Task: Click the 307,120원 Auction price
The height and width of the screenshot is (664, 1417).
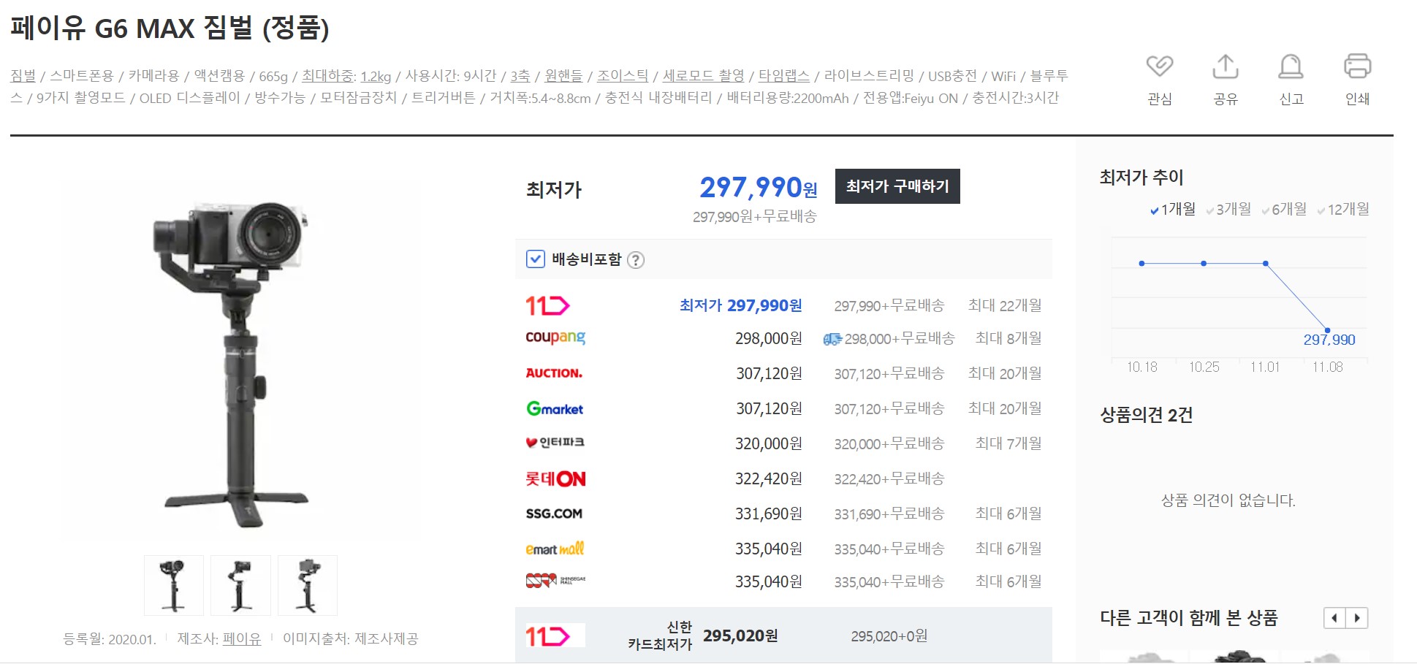Action: click(769, 373)
